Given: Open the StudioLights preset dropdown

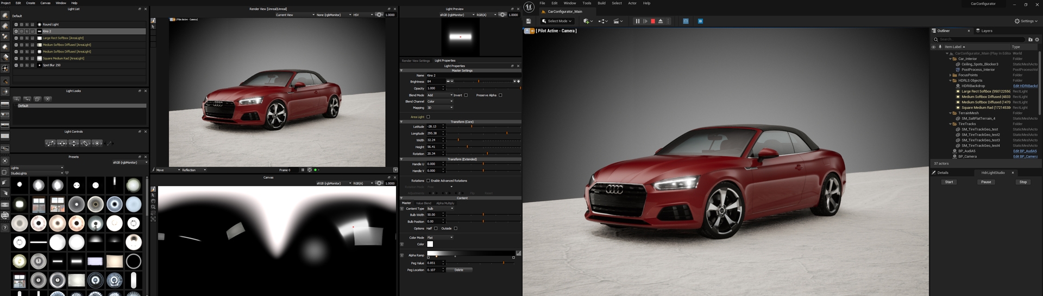Looking at the screenshot, I should (37, 173).
